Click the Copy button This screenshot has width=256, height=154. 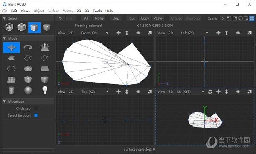pyautogui.click(x=145, y=18)
